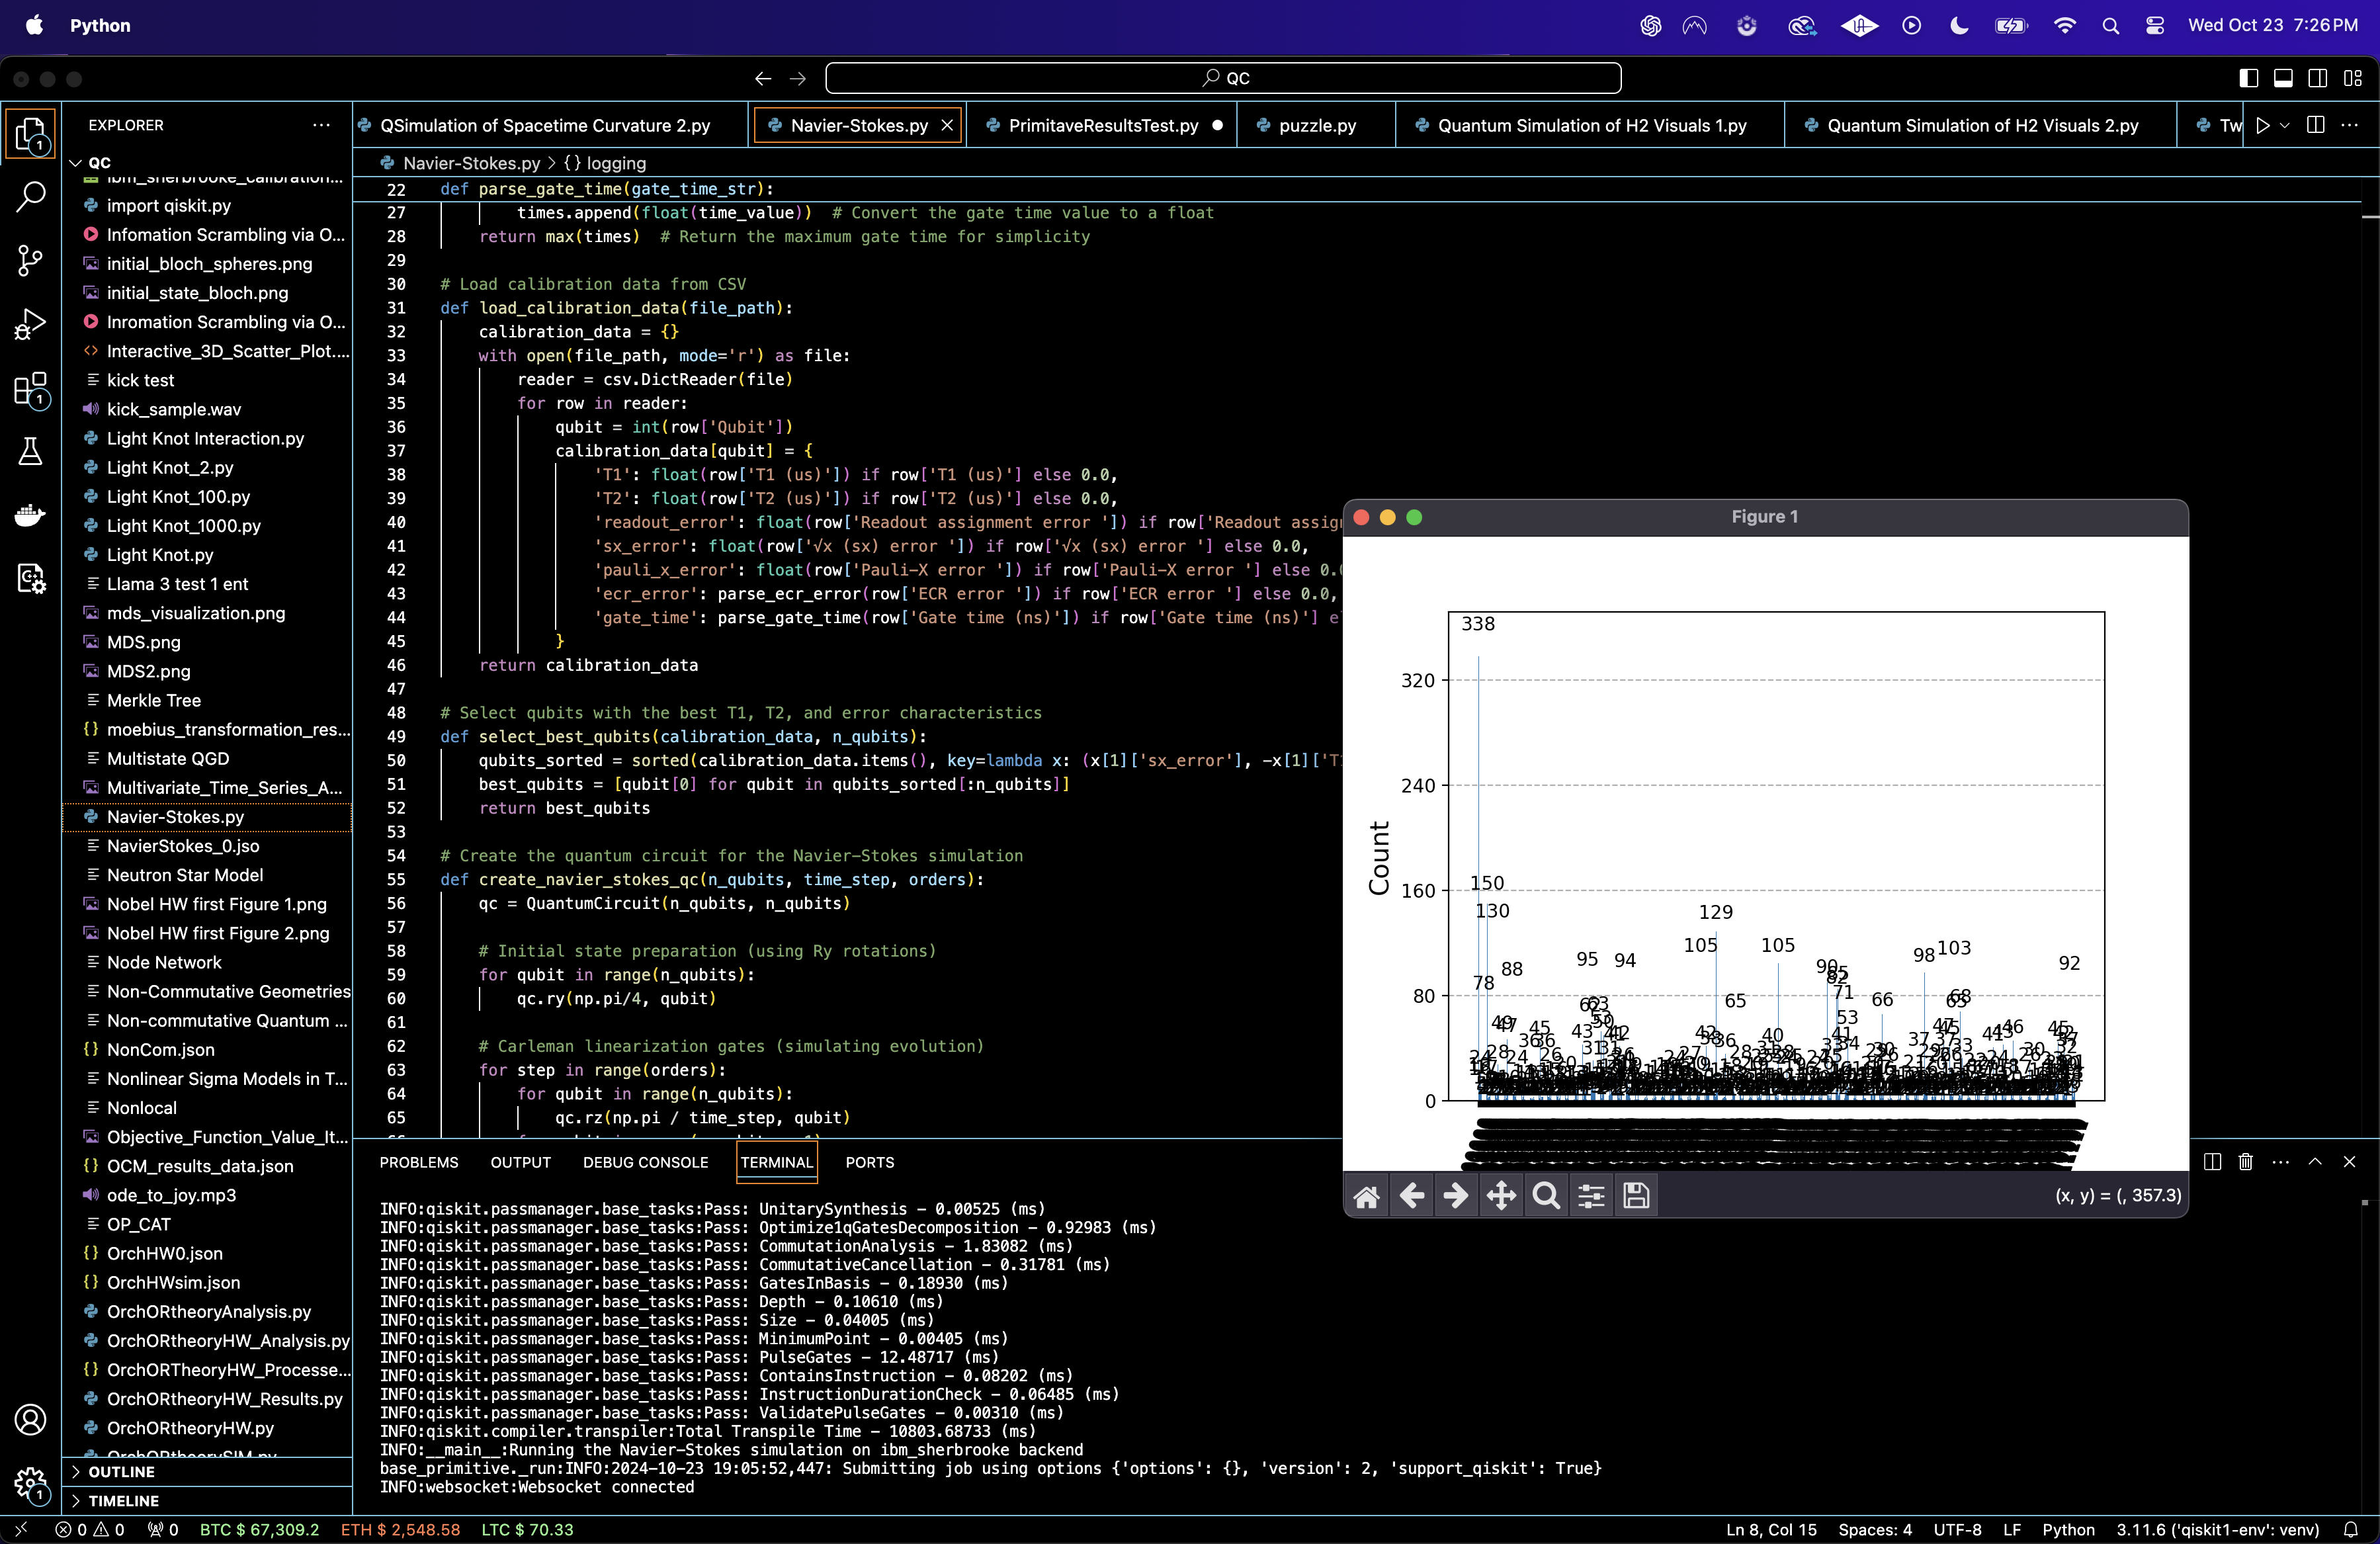Toggle the secondary side bar layout button
This screenshot has width=2380, height=1544.
tap(2317, 78)
